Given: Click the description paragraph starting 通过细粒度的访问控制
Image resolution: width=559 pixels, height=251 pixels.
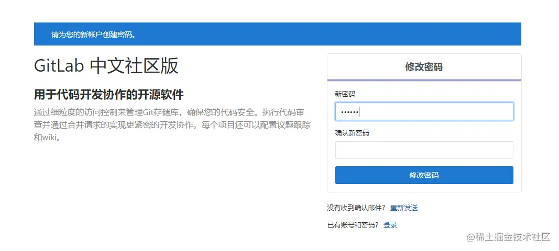Looking at the screenshot, I should [172, 125].
